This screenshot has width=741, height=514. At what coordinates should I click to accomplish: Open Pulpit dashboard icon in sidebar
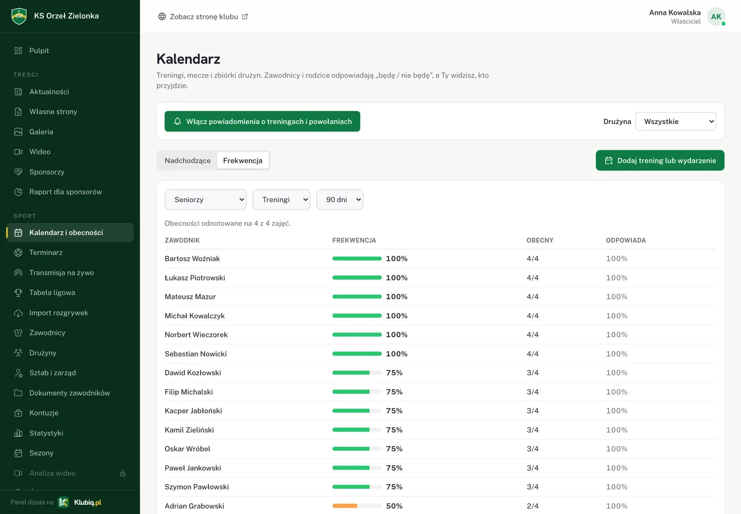[x=19, y=51]
